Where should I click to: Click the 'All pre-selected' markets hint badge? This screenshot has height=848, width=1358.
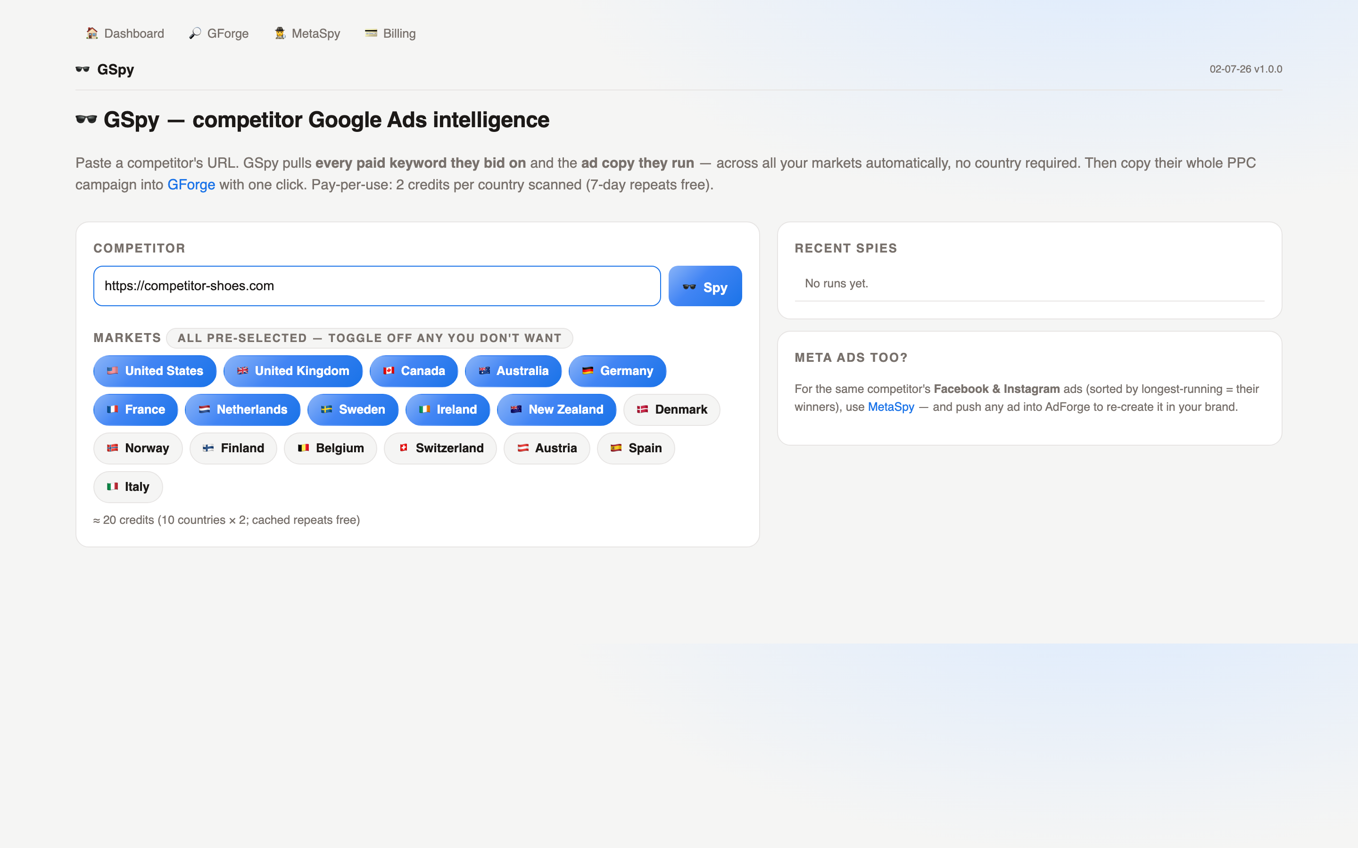tap(370, 338)
